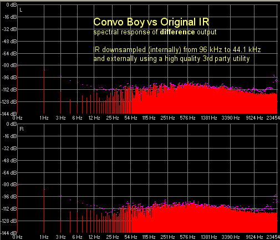Click the "-128 dB" label on R graph
Viewport: 280px width, 240px height.
click(x=9, y=221)
